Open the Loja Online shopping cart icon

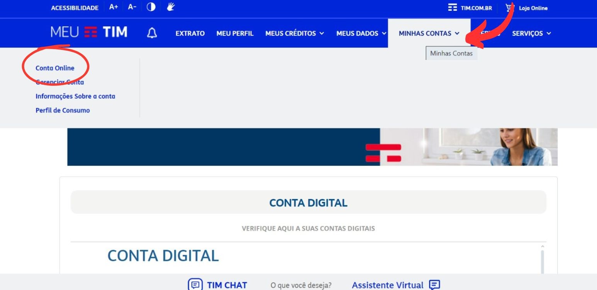point(510,8)
